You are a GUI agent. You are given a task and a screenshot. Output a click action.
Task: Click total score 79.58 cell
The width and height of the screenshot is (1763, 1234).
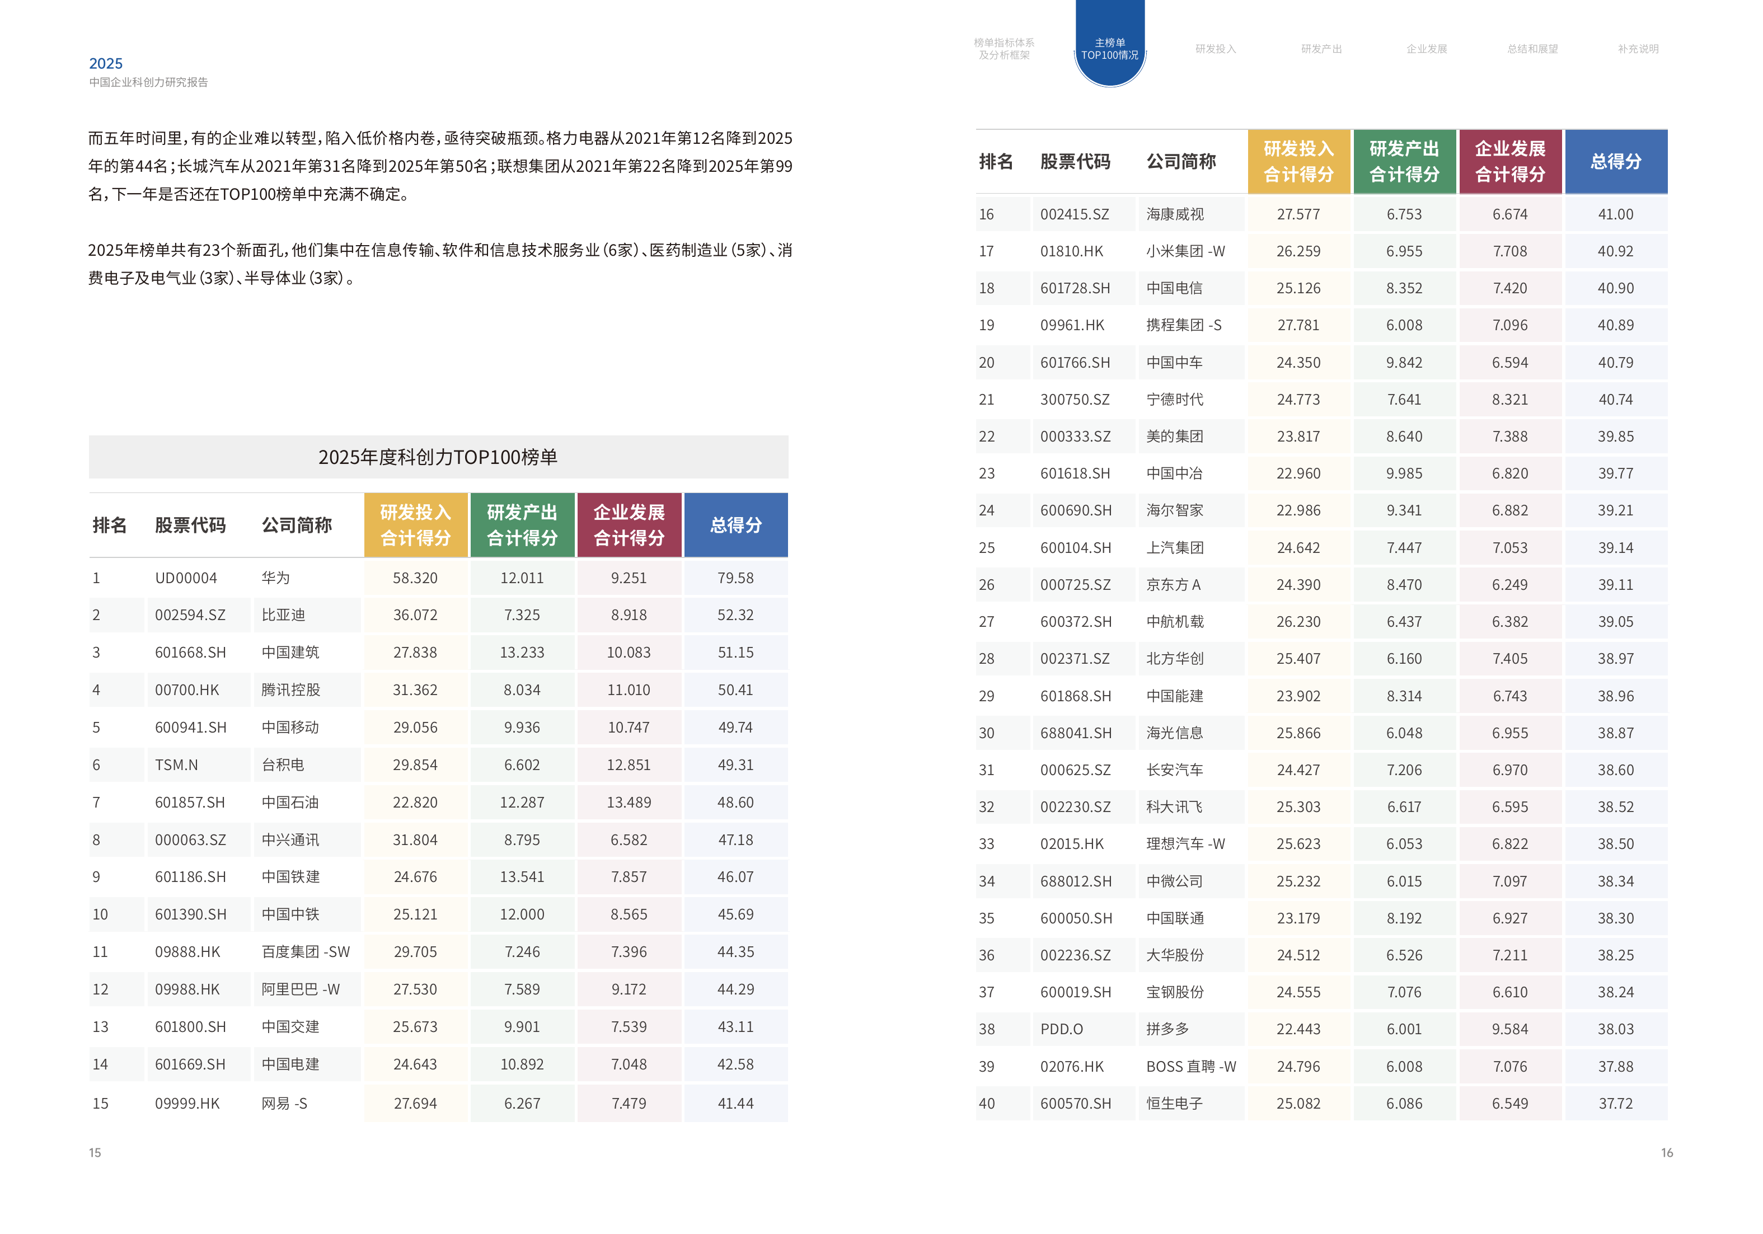click(735, 578)
